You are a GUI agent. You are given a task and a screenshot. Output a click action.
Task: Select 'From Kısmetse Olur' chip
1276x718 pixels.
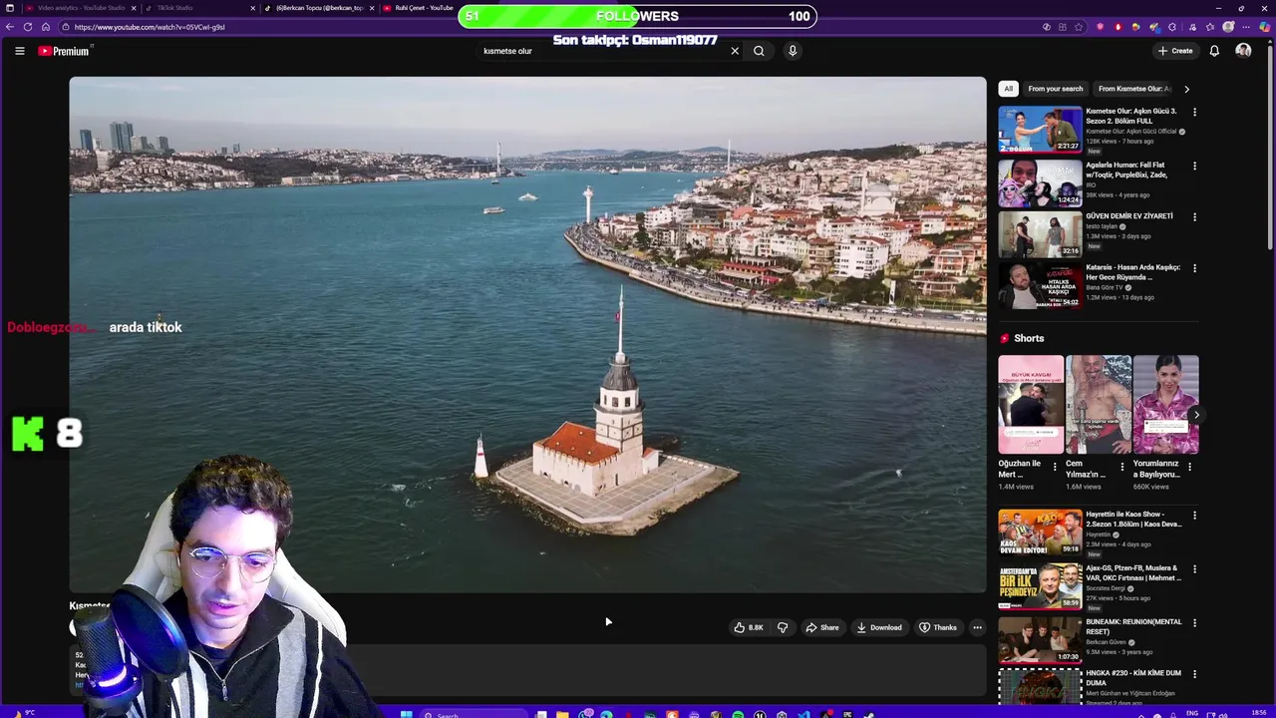pyautogui.click(x=1134, y=89)
